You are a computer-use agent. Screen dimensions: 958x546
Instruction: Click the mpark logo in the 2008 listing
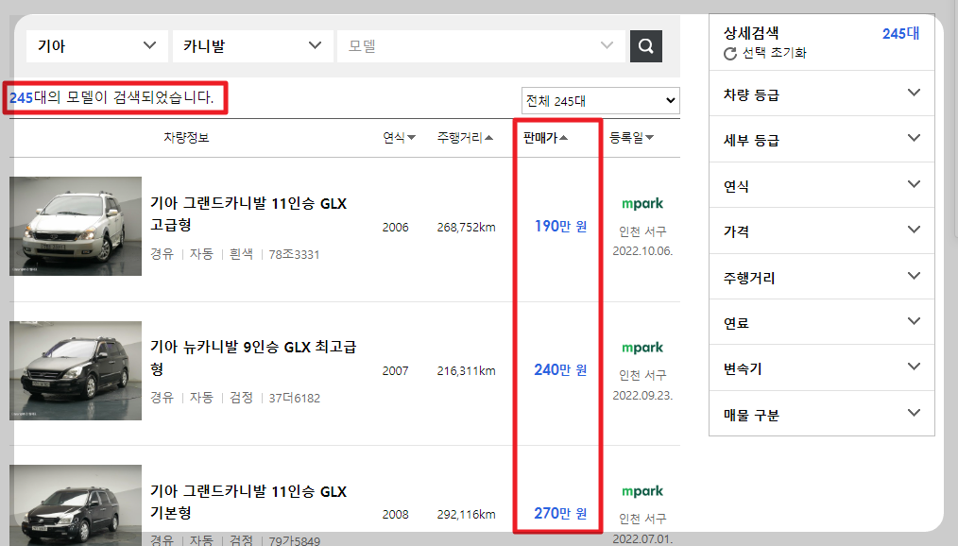642,491
